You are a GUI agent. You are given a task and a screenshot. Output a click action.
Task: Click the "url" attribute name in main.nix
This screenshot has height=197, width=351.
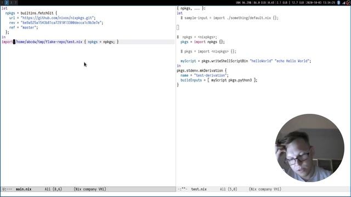(x=12, y=18)
